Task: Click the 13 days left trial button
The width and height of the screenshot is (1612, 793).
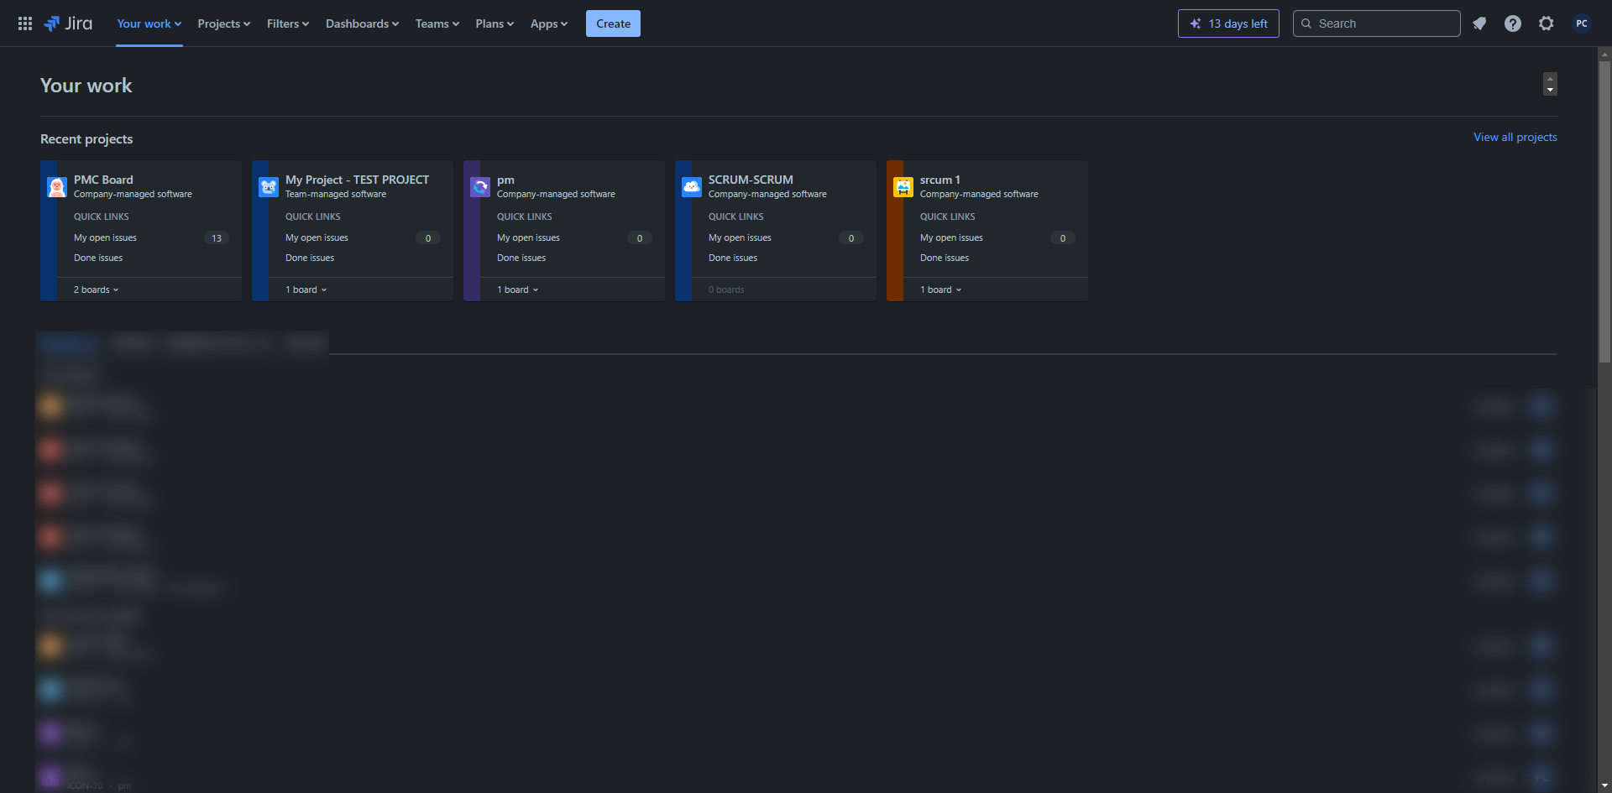Action: (x=1228, y=23)
